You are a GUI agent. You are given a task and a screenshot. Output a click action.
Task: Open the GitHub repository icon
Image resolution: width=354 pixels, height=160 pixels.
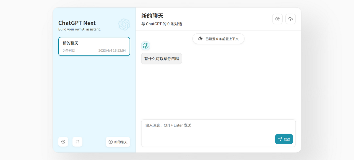click(x=77, y=142)
